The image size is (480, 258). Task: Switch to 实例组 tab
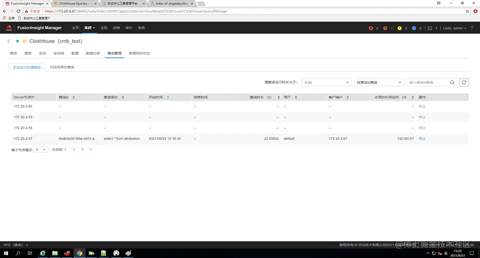pos(59,53)
